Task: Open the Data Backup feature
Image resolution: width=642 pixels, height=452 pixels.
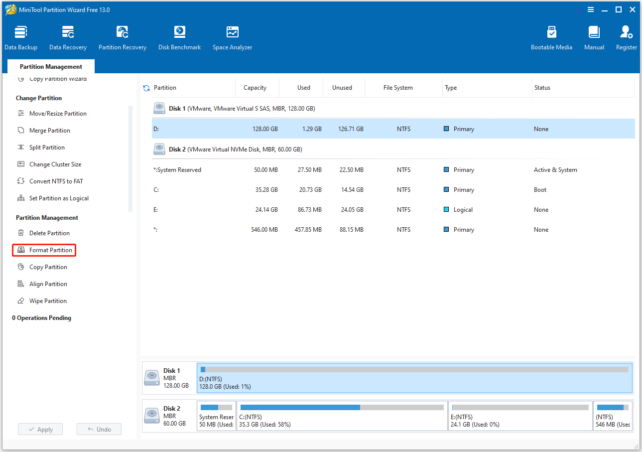Action: (21, 37)
